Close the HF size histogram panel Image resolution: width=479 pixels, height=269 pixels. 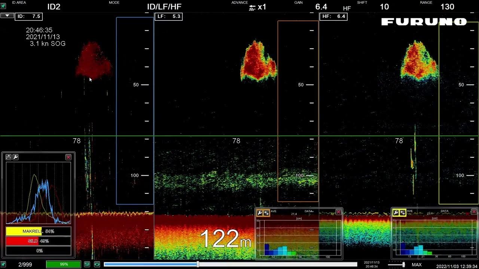474,212
